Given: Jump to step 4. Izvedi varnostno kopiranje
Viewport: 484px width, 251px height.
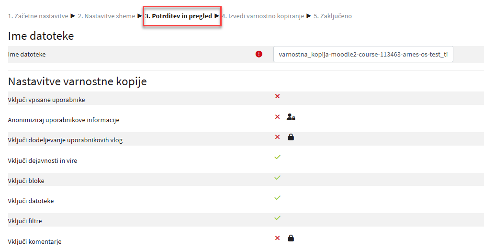Looking at the screenshot, I should 263,16.
